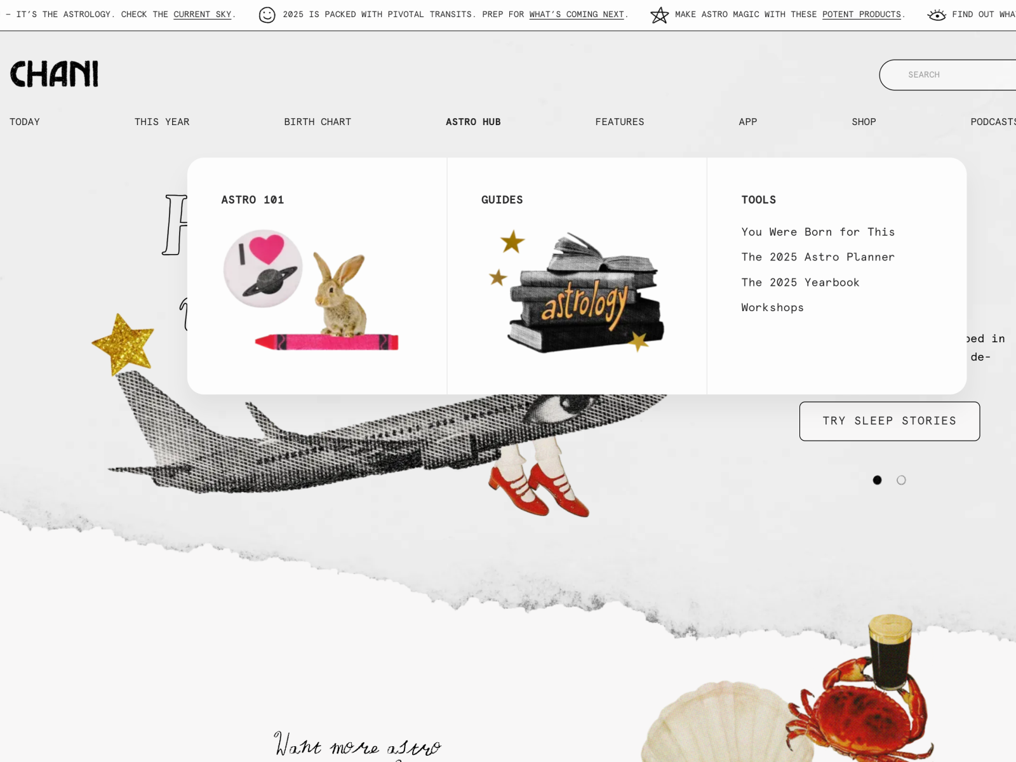Viewport: 1016px width, 762px height.
Task: Click the GUIDES heading
Action: pos(502,200)
